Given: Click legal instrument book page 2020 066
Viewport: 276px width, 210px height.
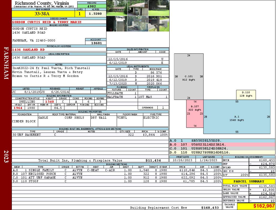Looking at the screenshot, I should pyautogui.click(x=154, y=83).
